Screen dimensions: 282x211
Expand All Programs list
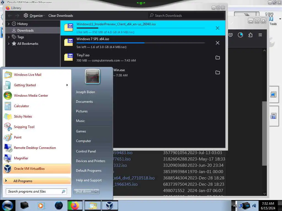coord(37,181)
